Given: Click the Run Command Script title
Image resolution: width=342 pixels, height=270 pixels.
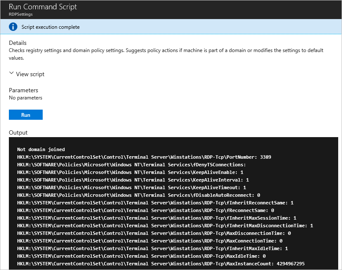Looking at the screenshot, I should click(42, 7).
